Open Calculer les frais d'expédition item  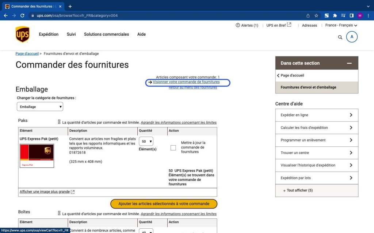317,128
